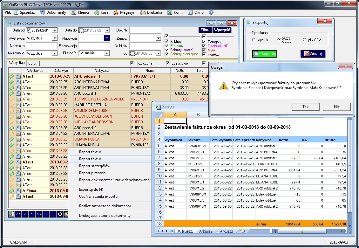The width and height of the screenshot is (359, 248).
Task: Remove record with the minus toolbar button
Action: pyautogui.click(x=53, y=214)
